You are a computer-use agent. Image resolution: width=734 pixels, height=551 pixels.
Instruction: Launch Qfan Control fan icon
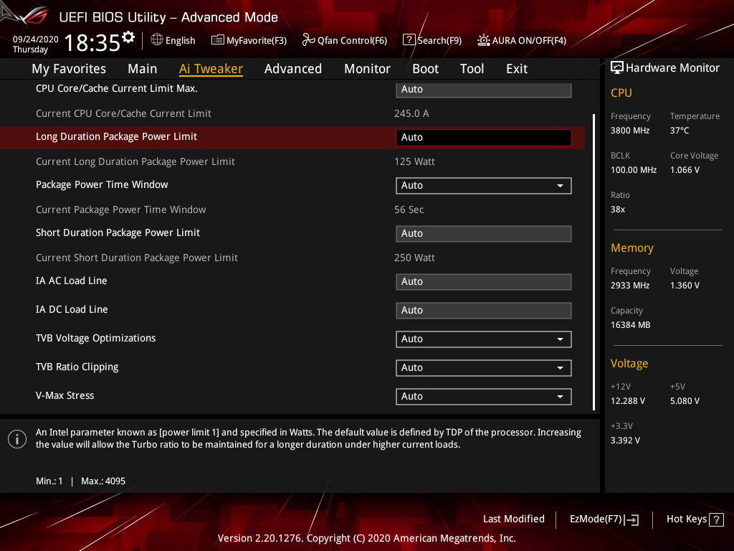coord(308,40)
